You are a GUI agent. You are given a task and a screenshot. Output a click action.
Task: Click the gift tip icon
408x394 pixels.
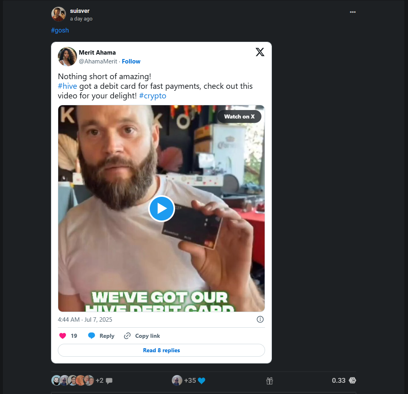[269, 381]
